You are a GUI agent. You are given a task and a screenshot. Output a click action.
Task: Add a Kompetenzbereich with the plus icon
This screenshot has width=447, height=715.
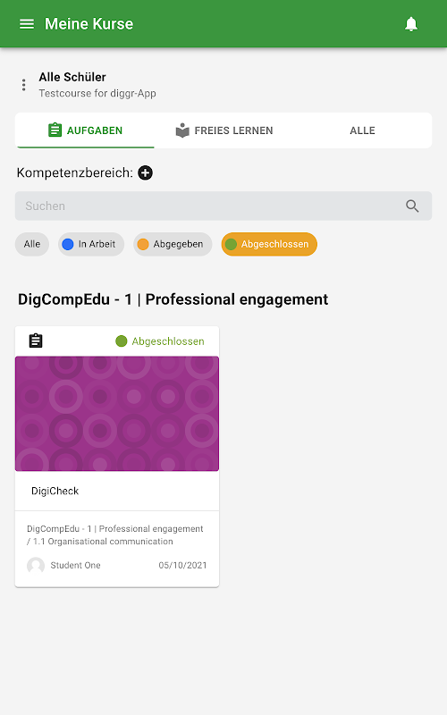[x=146, y=172]
